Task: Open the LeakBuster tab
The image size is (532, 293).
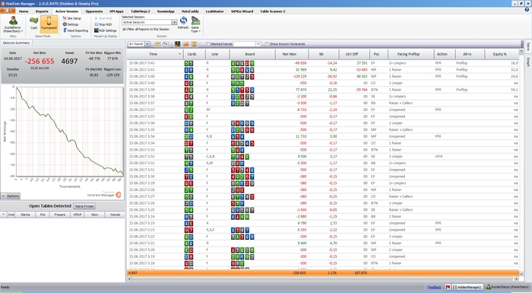Action: click(214, 11)
